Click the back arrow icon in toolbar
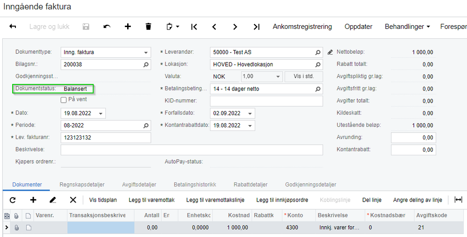Screen dimensions: 467x237 tap(13, 27)
